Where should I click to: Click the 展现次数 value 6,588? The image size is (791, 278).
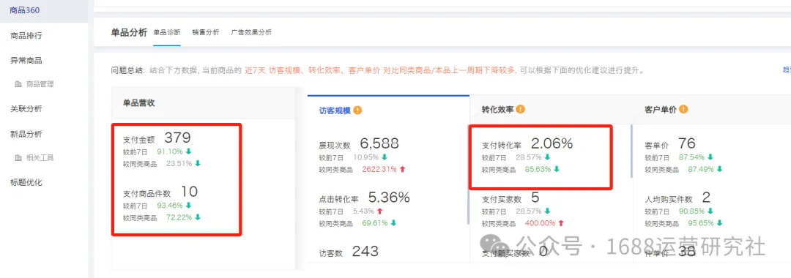379,143
